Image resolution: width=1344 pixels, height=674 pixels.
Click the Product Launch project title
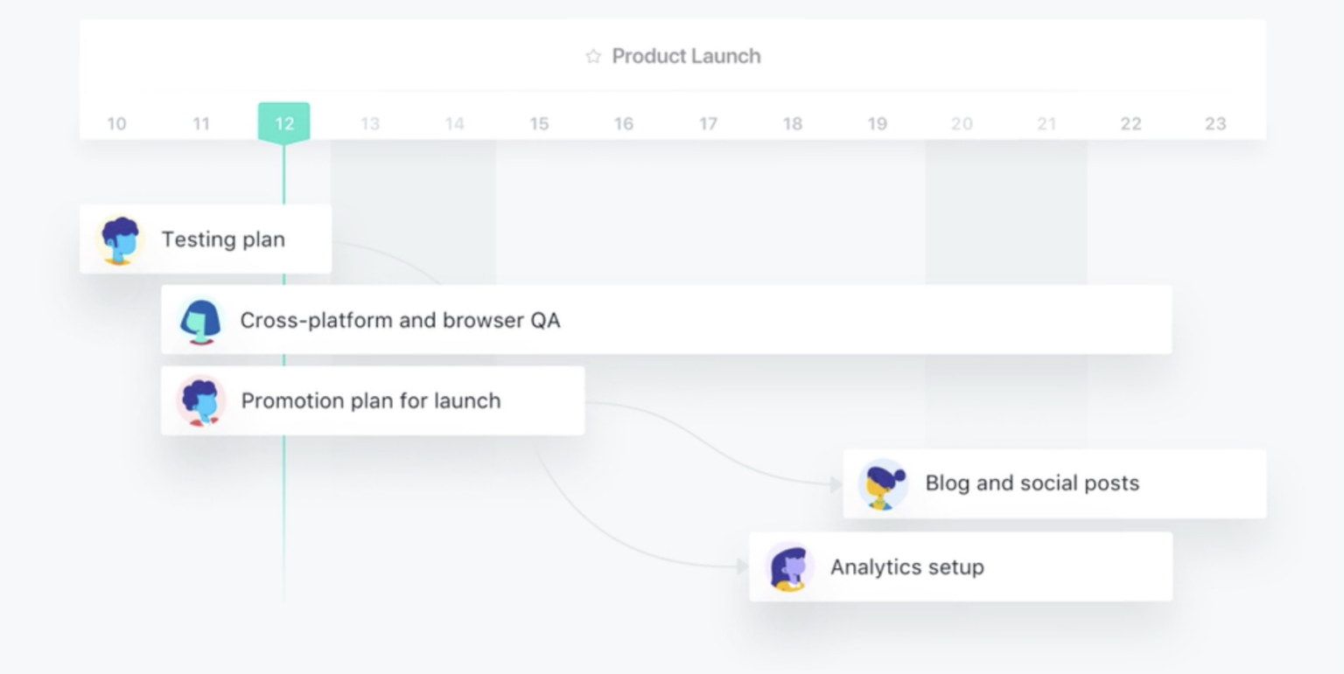coord(686,56)
